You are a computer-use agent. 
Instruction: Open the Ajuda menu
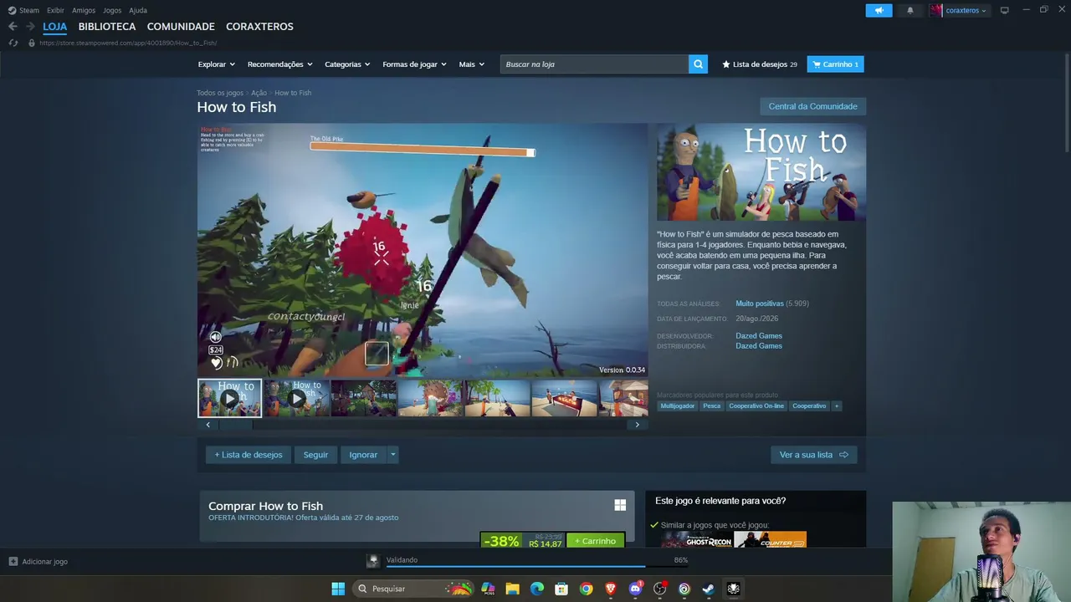point(138,10)
